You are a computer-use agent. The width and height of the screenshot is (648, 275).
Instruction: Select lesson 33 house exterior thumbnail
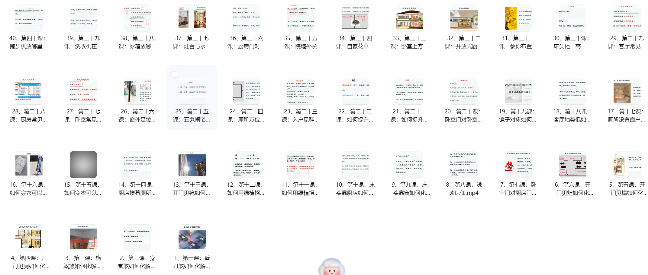(x=409, y=18)
